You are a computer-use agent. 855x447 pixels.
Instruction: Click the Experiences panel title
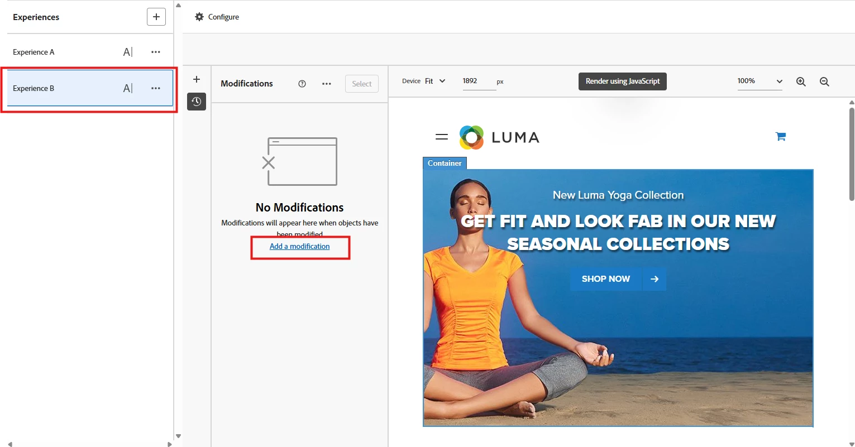tap(36, 17)
